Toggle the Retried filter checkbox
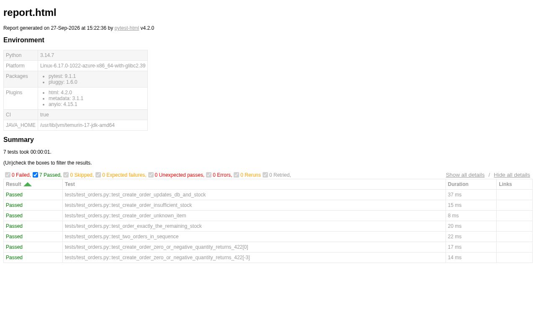This screenshot has width=536, height=335. coord(265,175)
